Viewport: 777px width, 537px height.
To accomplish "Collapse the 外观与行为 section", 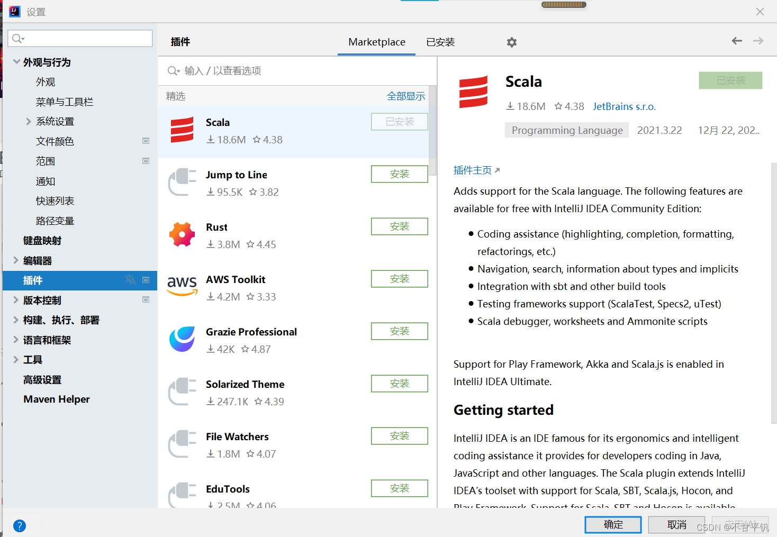I will (x=16, y=62).
